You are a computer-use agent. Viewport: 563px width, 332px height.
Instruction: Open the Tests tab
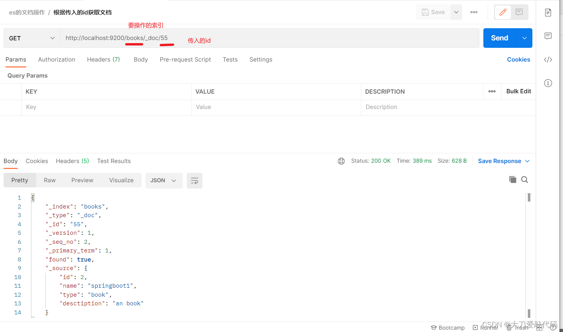(x=230, y=60)
